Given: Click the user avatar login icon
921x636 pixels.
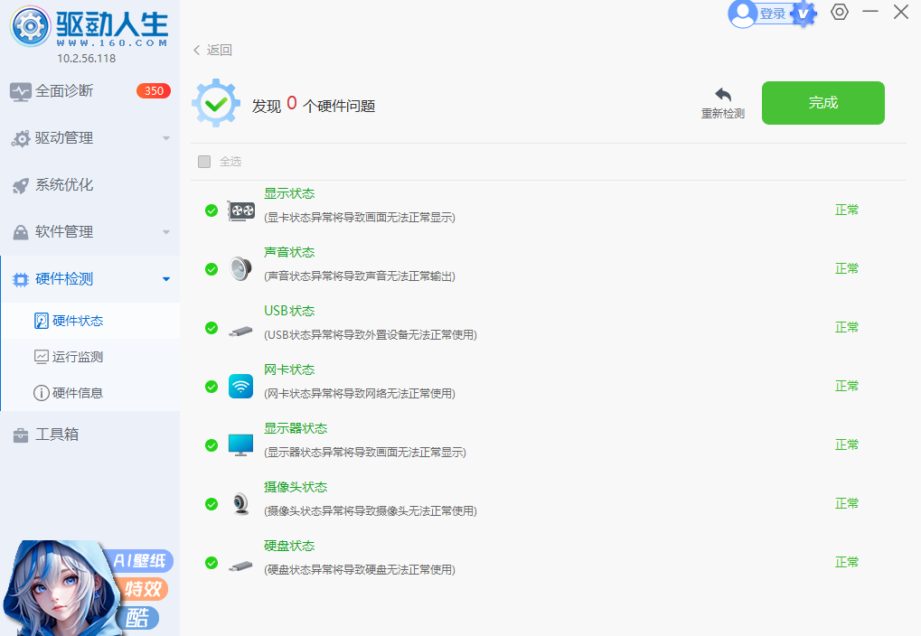Looking at the screenshot, I should click(742, 14).
